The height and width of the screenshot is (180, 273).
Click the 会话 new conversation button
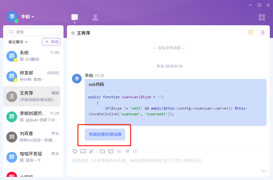click(x=51, y=42)
